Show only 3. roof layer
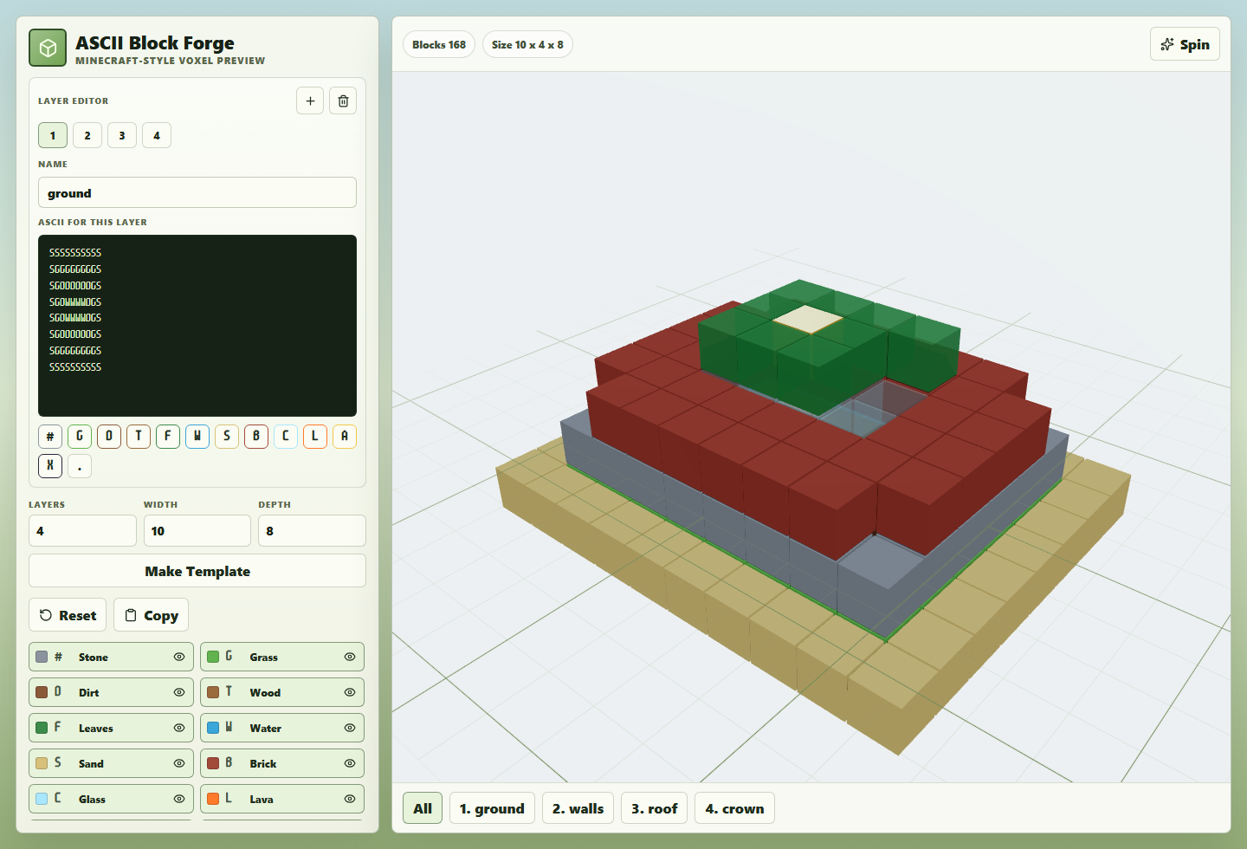 [x=655, y=808]
